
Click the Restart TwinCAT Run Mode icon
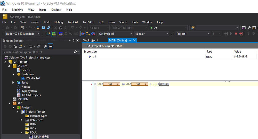(x=54, y=34)
